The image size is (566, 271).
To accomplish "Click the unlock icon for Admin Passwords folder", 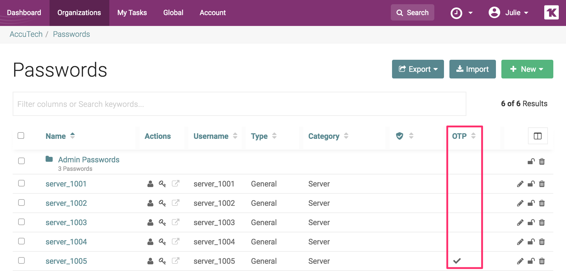I will [x=531, y=161].
